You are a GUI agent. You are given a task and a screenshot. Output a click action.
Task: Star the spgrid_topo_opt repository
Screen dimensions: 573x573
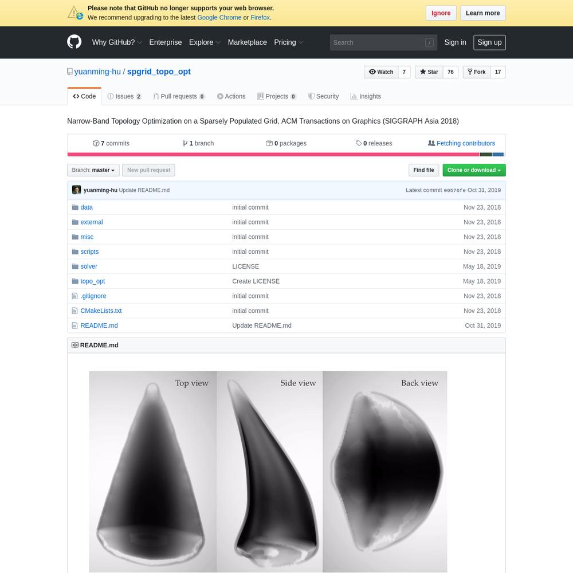(429, 72)
